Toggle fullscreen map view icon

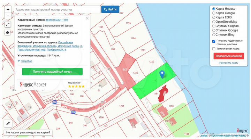8,24
